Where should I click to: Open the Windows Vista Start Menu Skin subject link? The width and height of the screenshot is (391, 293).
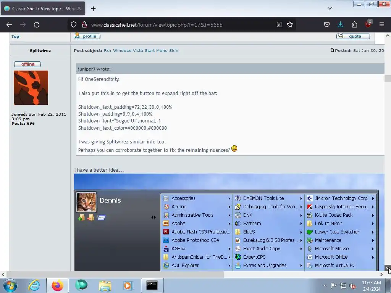click(141, 51)
